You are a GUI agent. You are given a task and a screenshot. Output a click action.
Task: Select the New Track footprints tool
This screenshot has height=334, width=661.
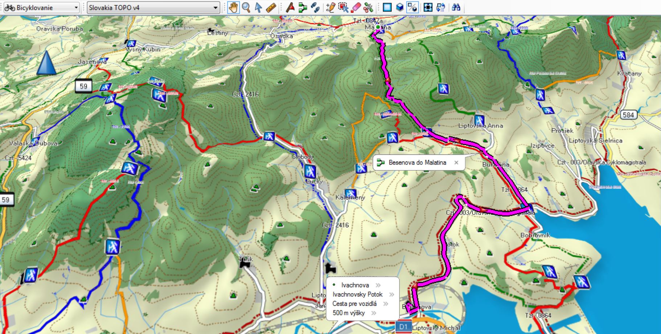click(315, 7)
